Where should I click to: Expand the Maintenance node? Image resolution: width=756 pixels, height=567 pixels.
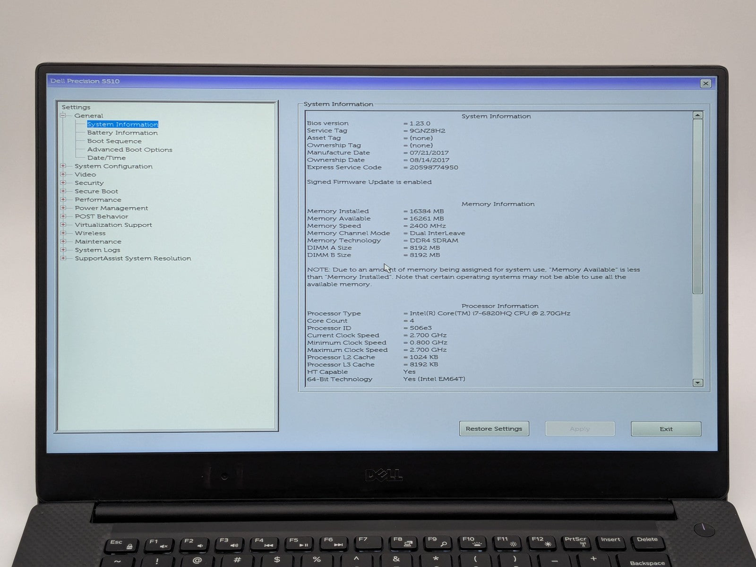coord(63,241)
